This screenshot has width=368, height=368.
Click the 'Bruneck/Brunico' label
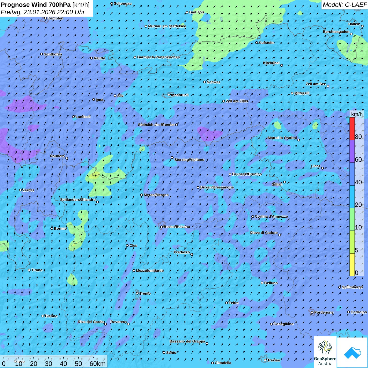coord(247,174)
